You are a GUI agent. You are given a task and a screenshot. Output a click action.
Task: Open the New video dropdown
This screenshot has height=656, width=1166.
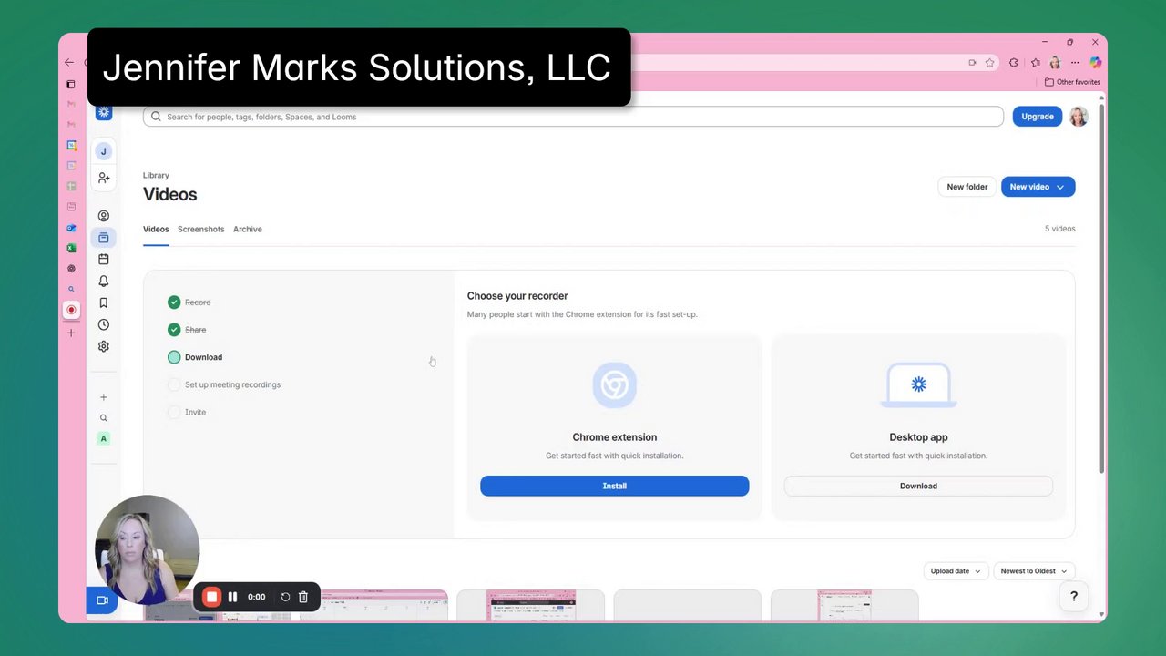[x=1038, y=187]
